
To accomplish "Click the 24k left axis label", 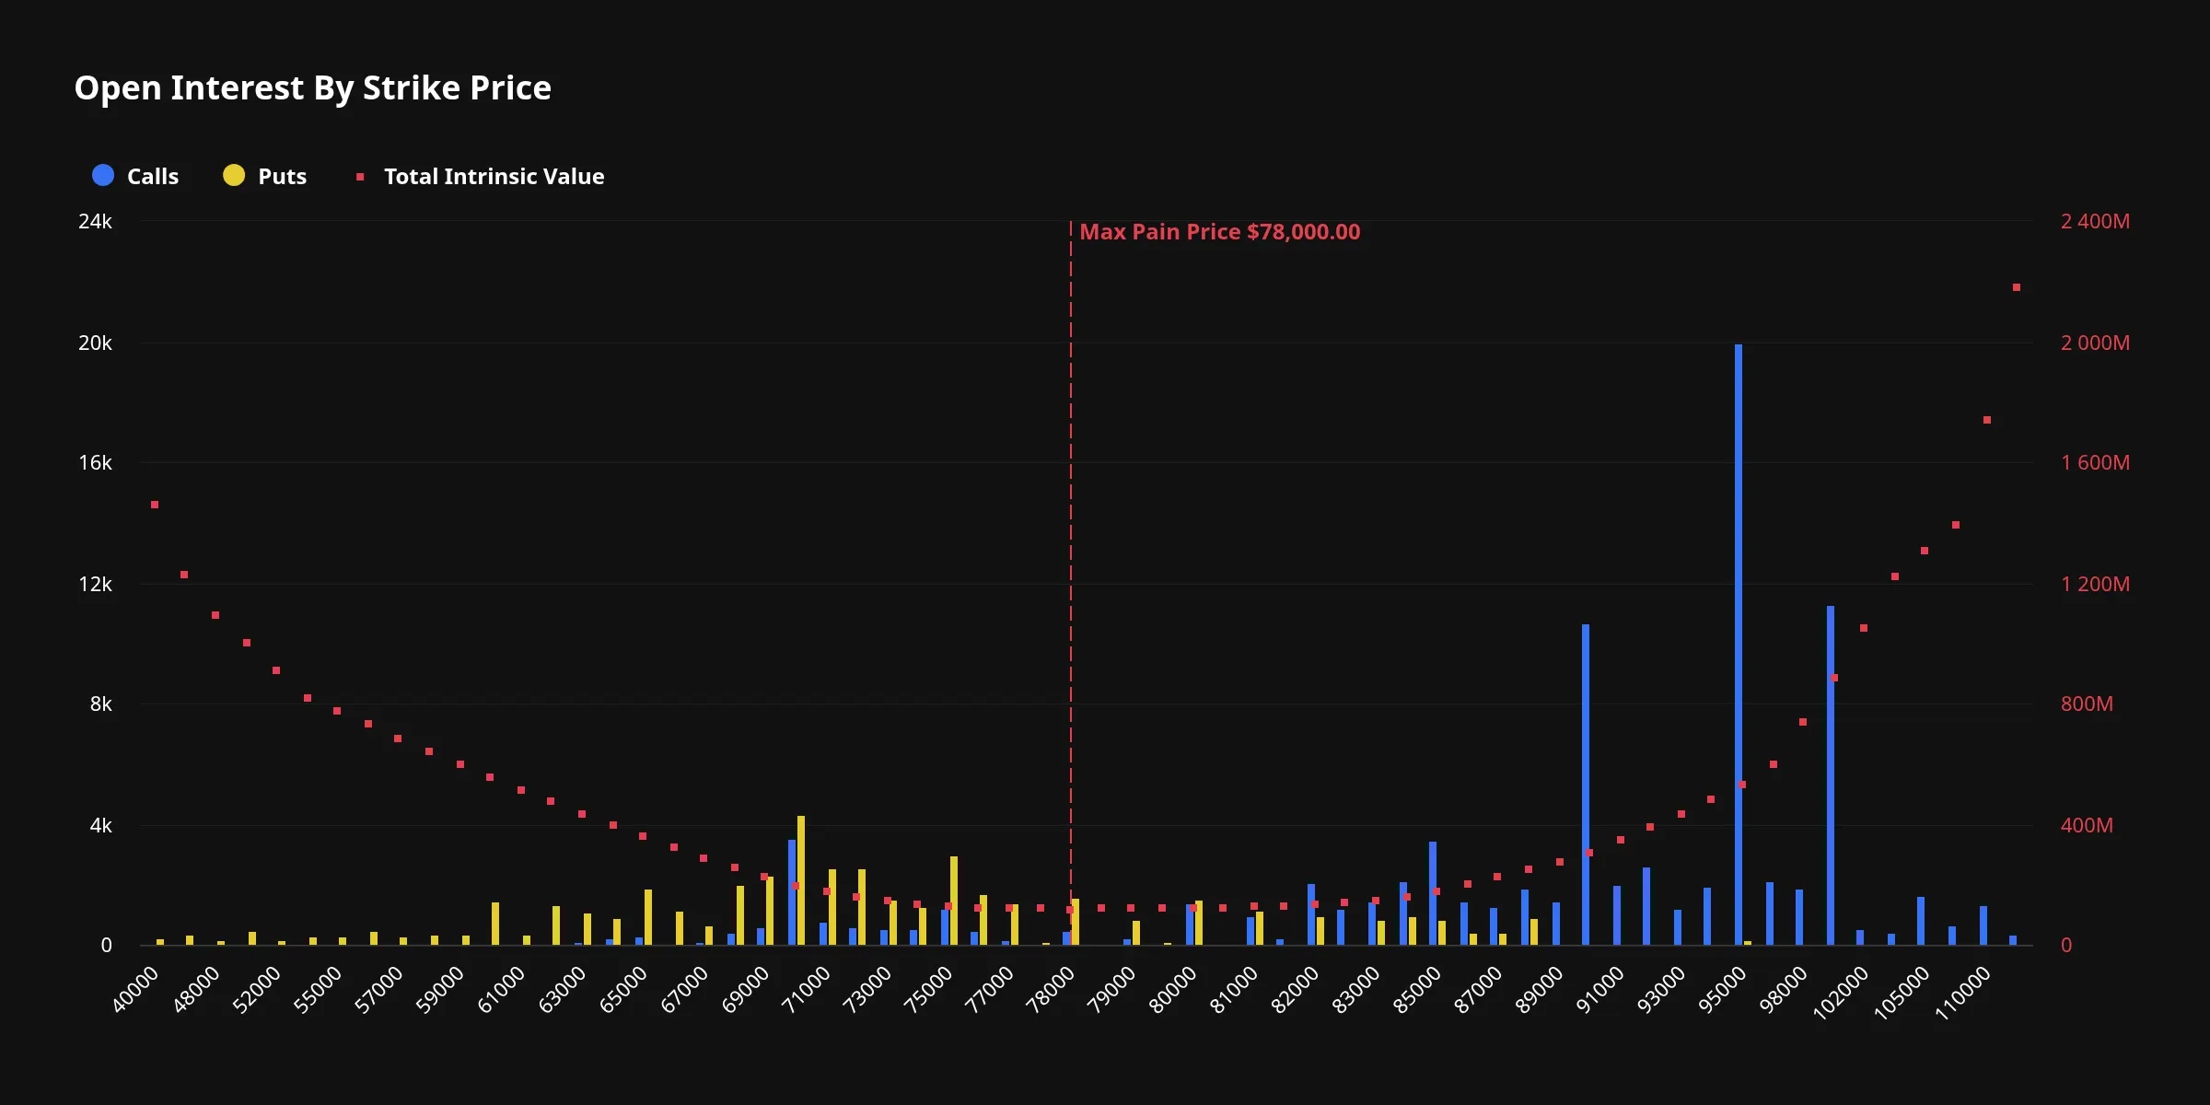I will [95, 221].
